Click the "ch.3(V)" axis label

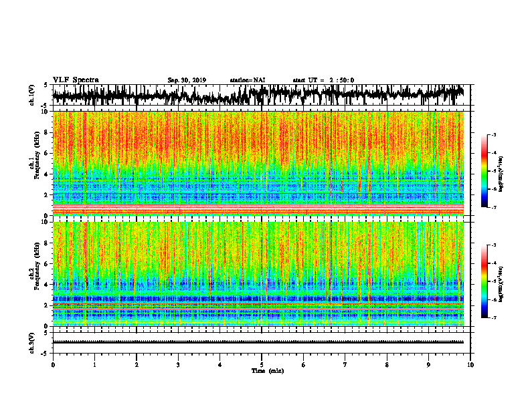point(32,343)
